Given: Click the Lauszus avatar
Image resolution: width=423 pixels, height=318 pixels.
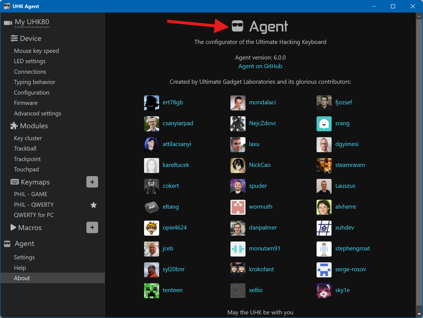Looking at the screenshot, I should point(324,186).
